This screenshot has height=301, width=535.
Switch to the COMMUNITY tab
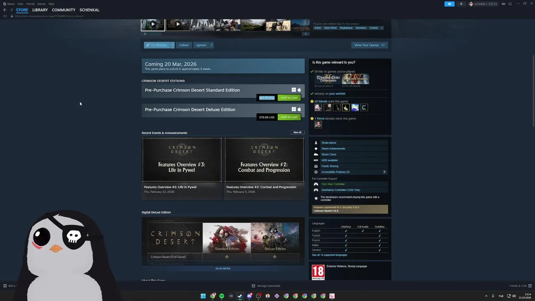(64, 10)
